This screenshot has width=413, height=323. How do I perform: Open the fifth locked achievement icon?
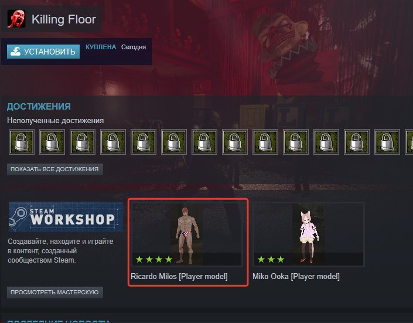[144, 142]
